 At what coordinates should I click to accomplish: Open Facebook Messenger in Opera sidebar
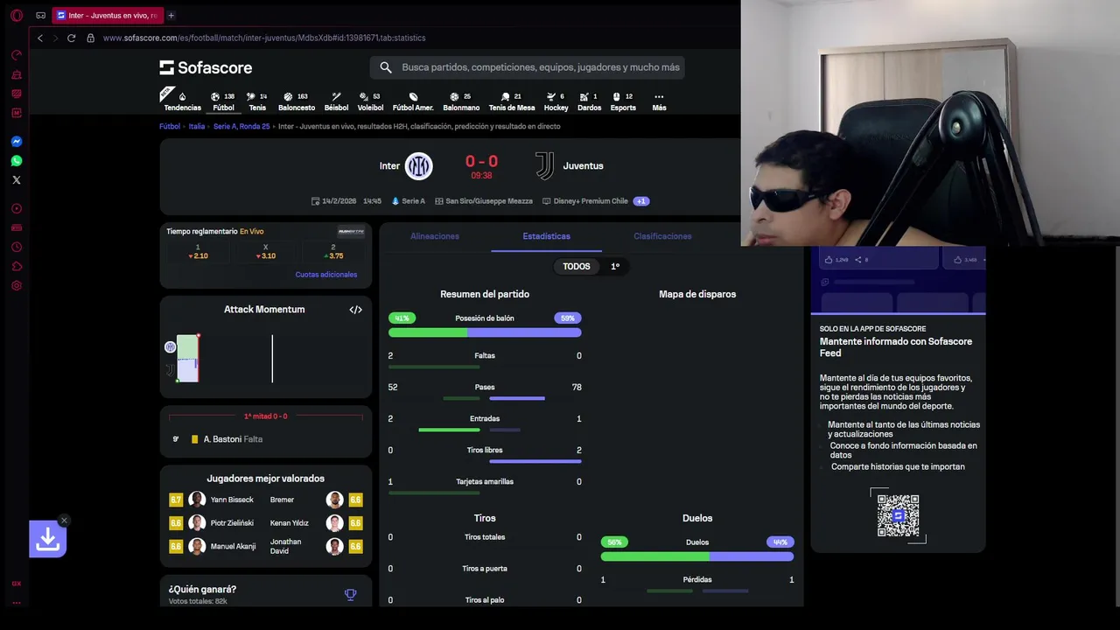coord(16,142)
